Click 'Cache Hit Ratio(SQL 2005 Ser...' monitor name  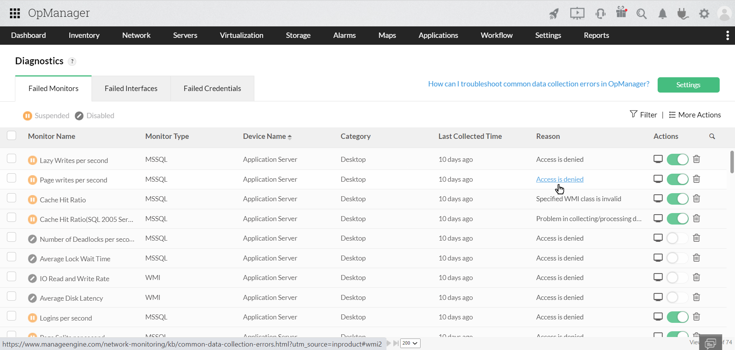click(x=87, y=219)
